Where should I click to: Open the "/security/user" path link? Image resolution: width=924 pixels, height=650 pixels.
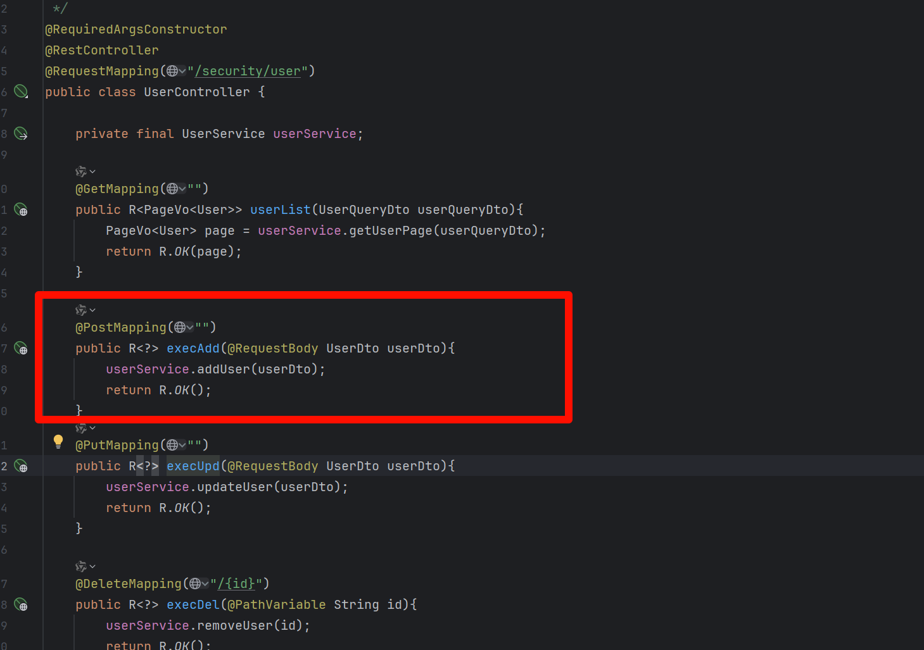[251, 71]
